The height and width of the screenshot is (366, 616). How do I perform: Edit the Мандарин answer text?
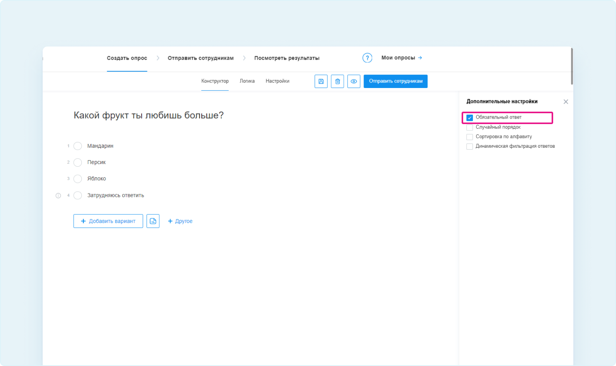(x=100, y=146)
